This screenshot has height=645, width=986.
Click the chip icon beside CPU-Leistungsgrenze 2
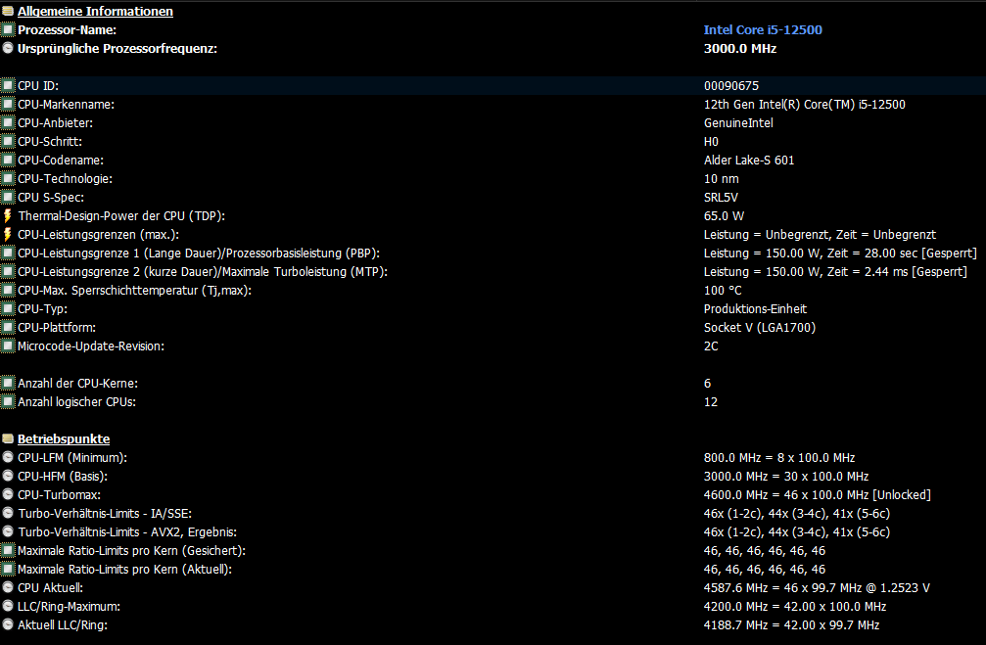click(x=8, y=271)
